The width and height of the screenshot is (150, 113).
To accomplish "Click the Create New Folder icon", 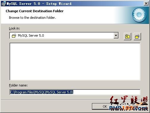I will click(137, 36).
